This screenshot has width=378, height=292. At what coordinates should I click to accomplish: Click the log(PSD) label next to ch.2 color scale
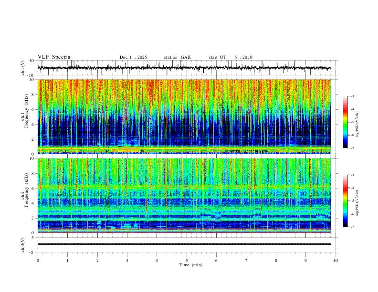(357, 203)
